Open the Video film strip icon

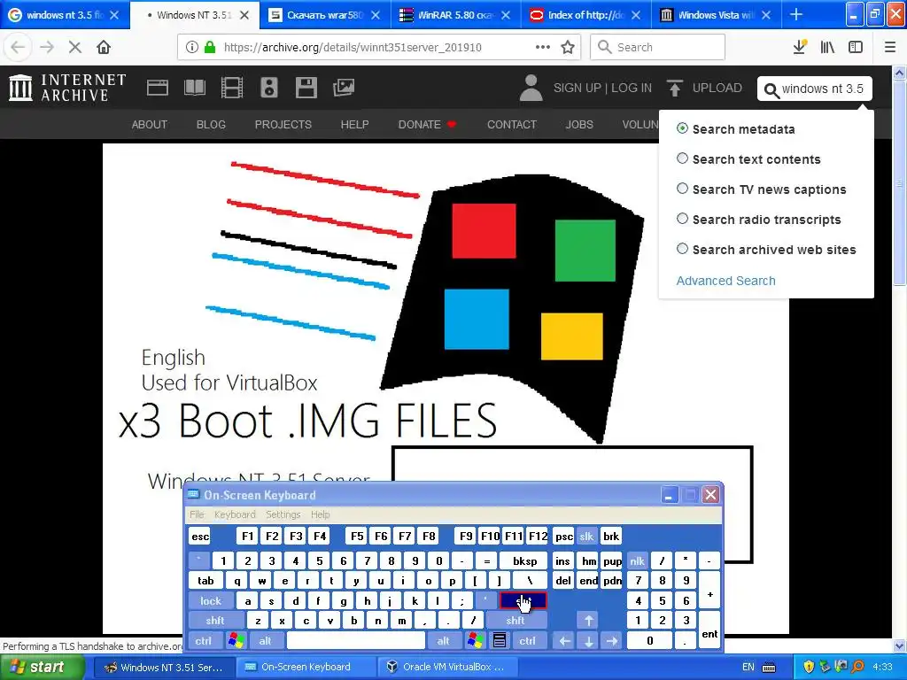pyautogui.click(x=232, y=88)
